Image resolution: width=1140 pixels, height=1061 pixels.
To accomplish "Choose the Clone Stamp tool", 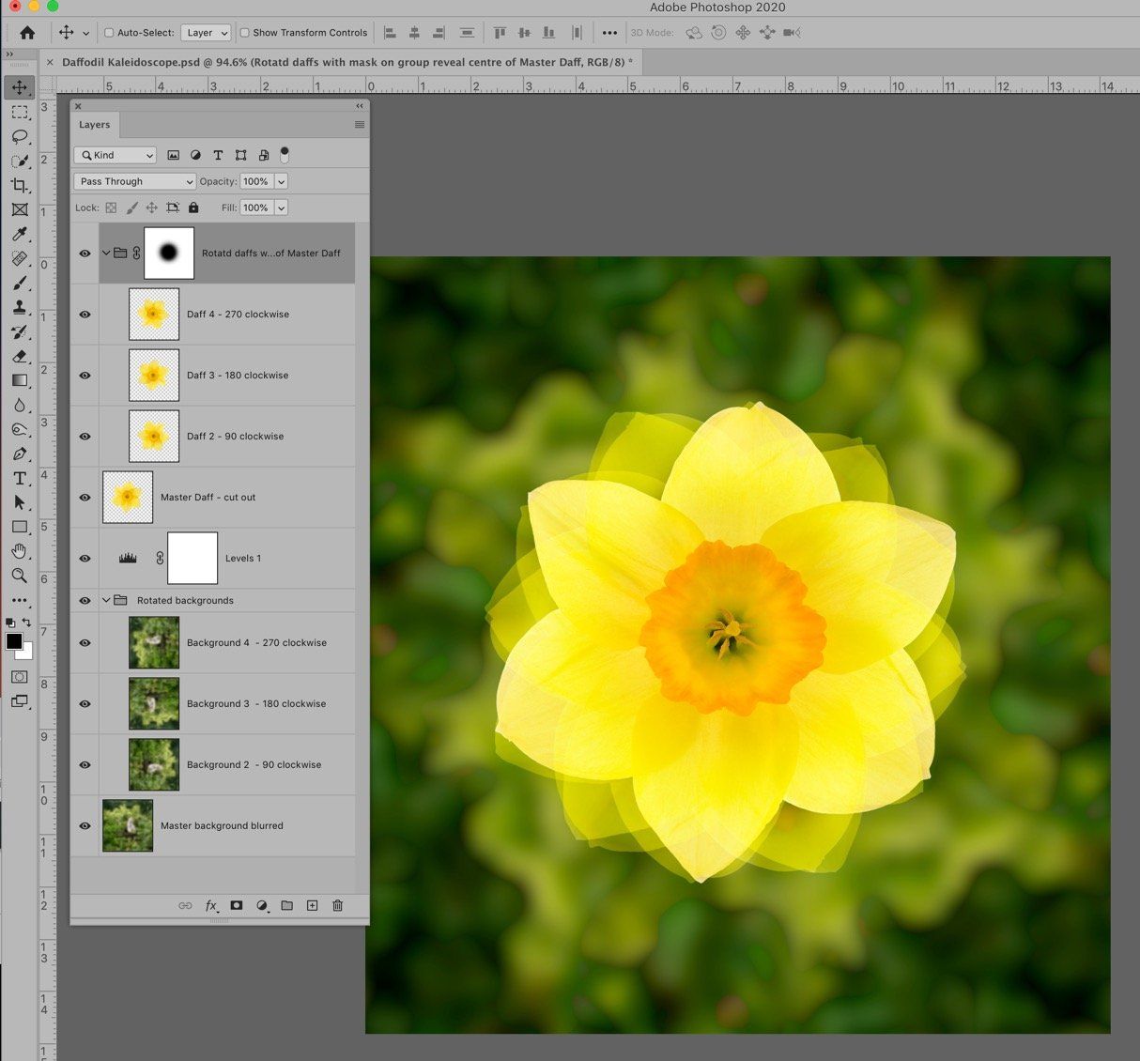I will 19,307.
